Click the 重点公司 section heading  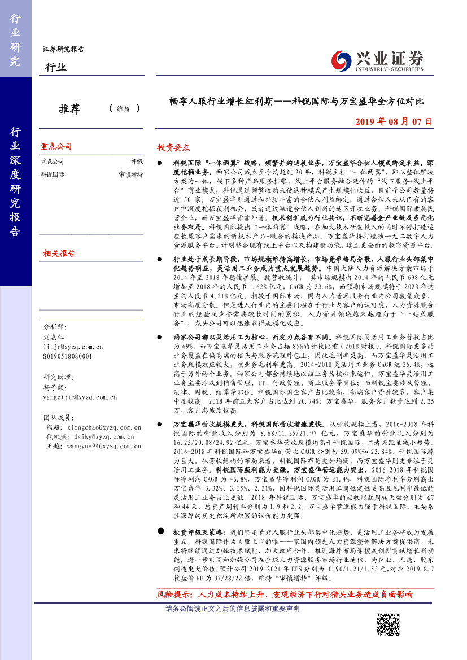(x=56, y=147)
